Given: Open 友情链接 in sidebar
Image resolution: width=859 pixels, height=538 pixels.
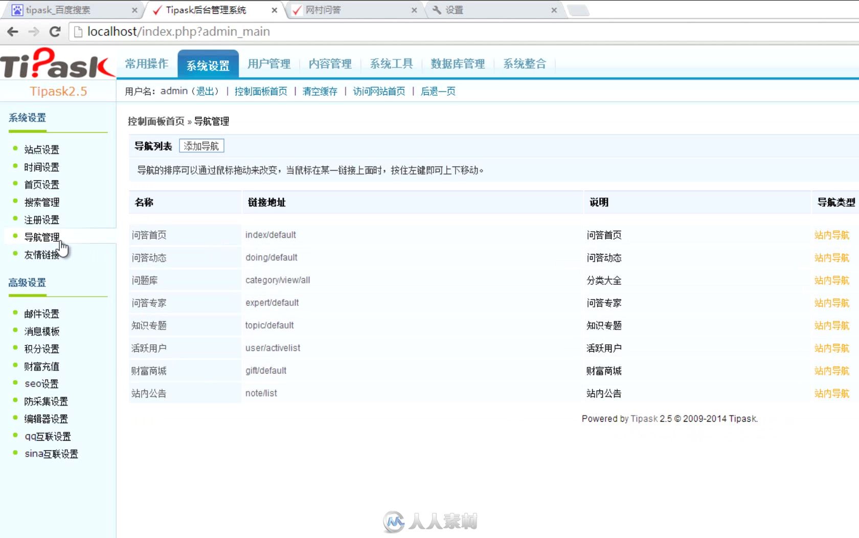Looking at the screenshot, I should tap(42, 255).
